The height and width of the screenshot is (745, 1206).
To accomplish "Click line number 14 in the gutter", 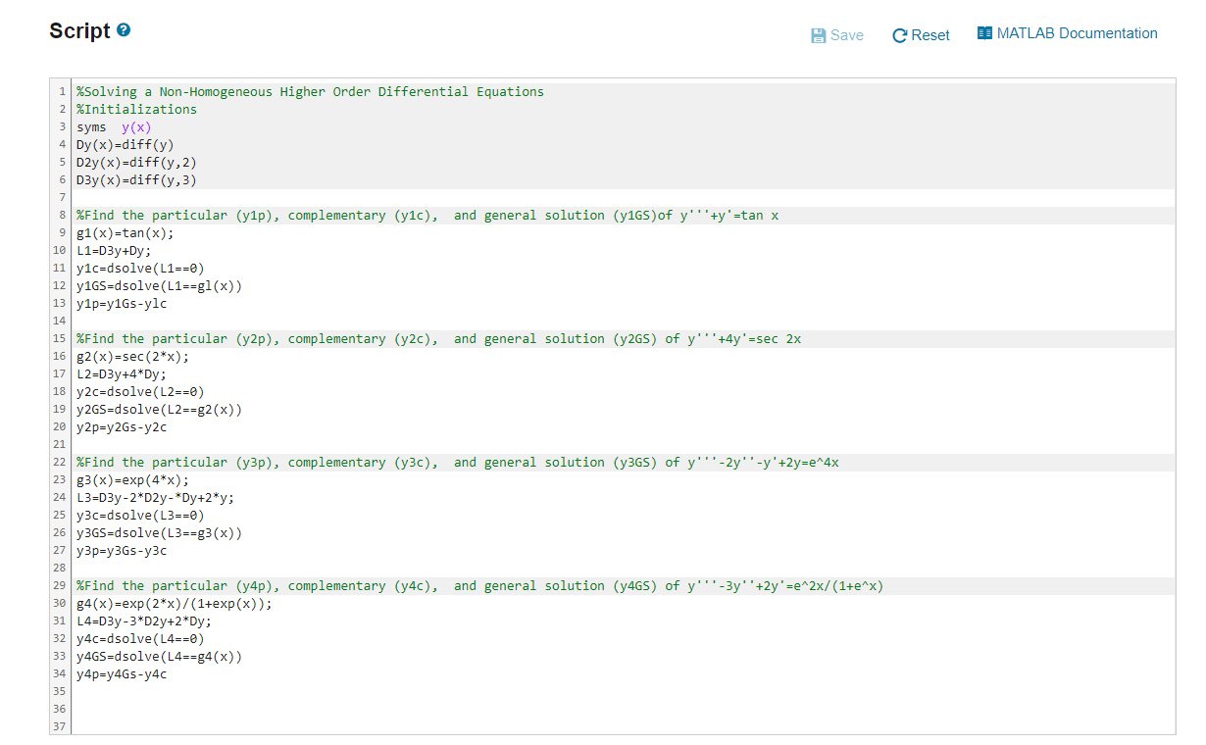I will pyautogui.click(x=61, y=322).
